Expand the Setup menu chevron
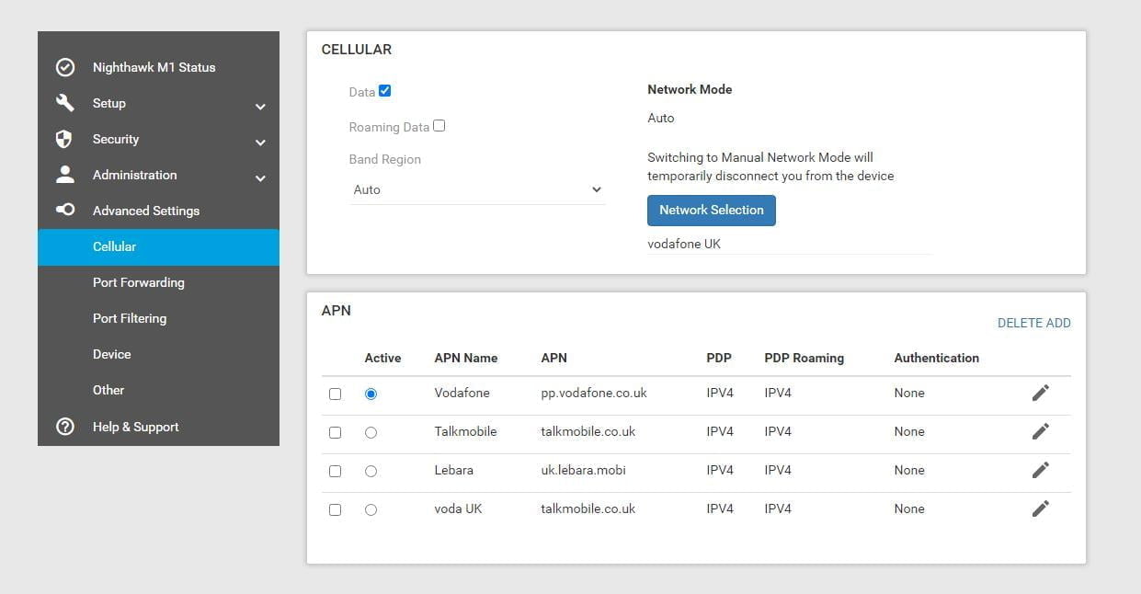Screen dimensions: 1141x594 (260, 107)
